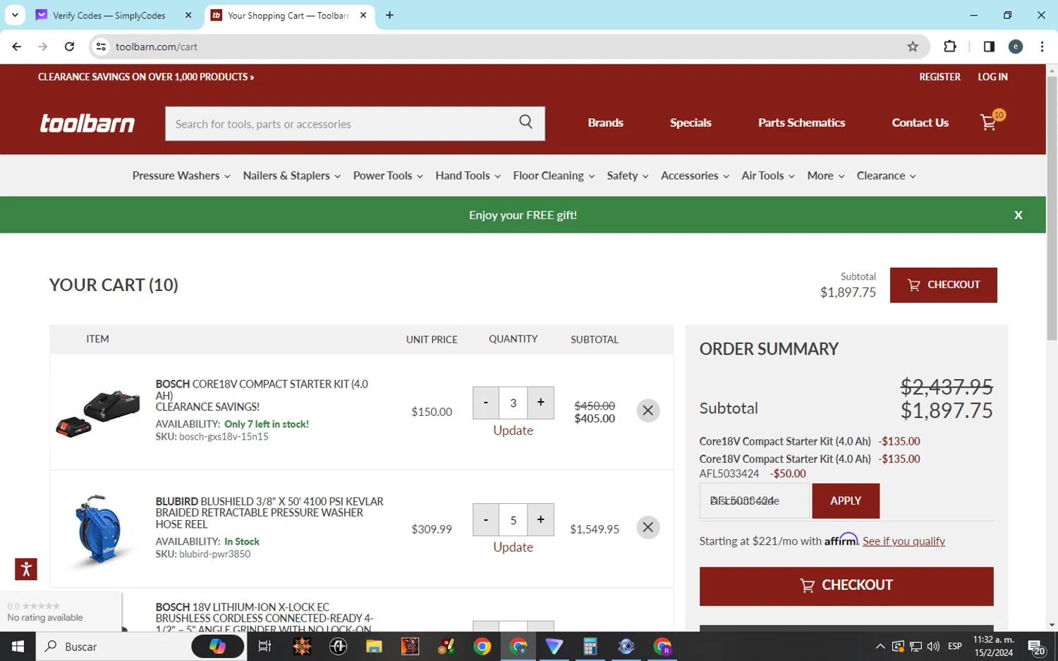1058x661 pixels.
Task: Go back to previous page
Action: coord(17,47)
